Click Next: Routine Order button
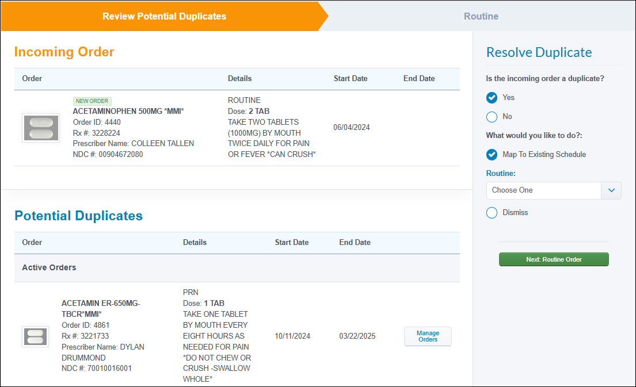636x387 pixels. coord(554,259)
